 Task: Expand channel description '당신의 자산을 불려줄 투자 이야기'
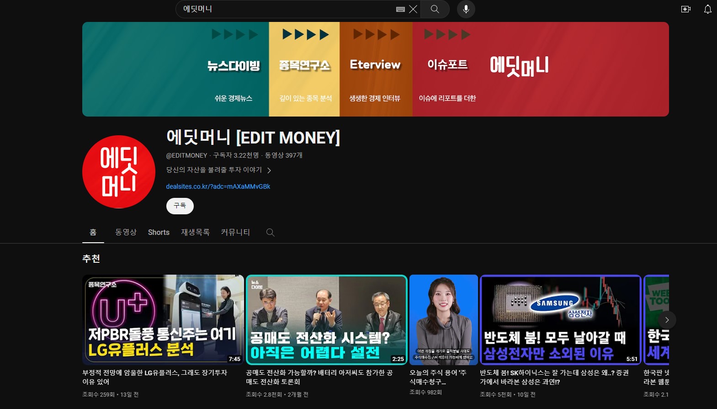218,170
